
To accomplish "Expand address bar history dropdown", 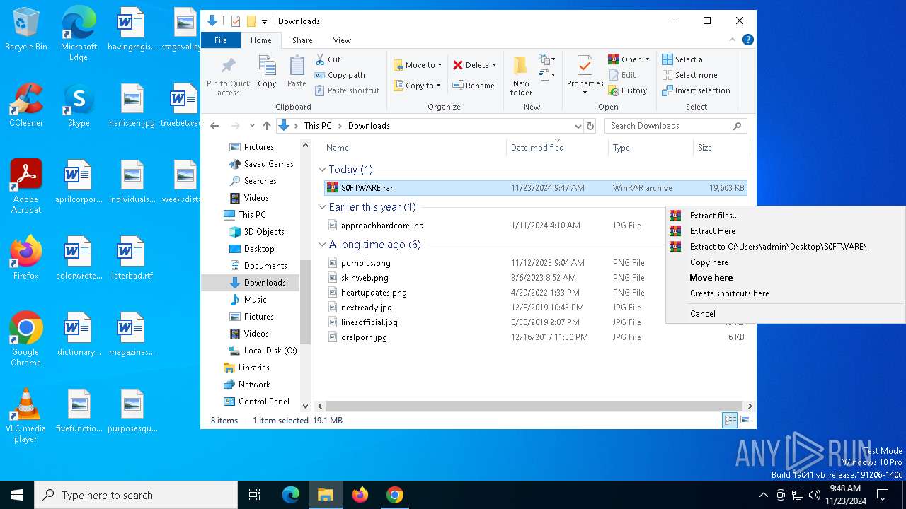I will click(578, 126).
